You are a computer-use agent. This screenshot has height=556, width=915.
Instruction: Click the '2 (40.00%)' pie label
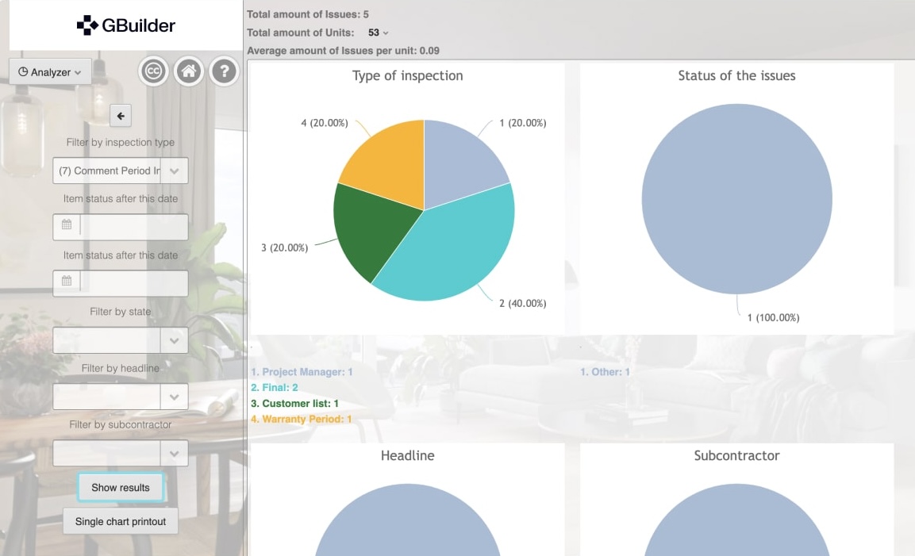coord(522,303)
